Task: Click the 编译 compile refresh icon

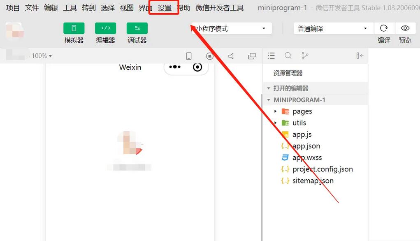Action: pos(384,28)
